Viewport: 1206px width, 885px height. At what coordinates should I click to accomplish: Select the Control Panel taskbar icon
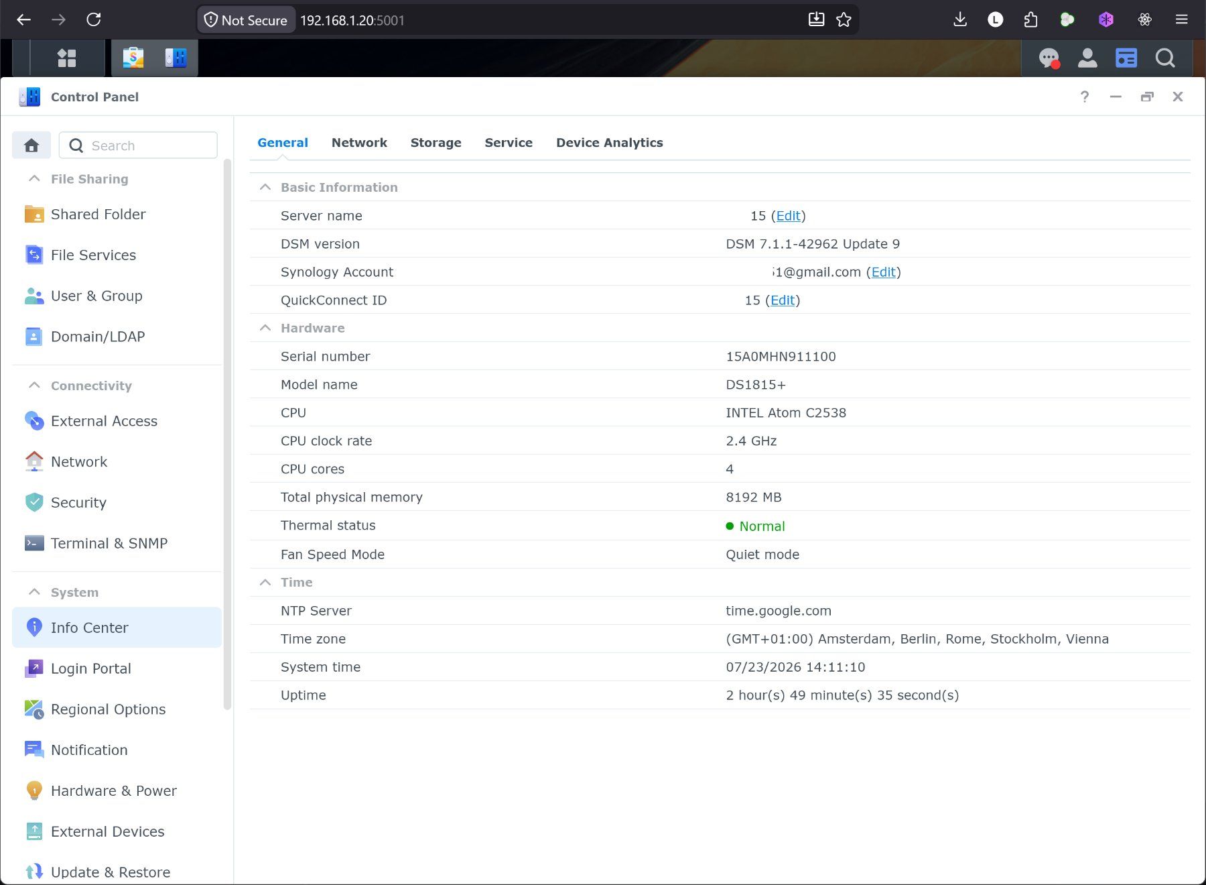click(x=176, y=58)
